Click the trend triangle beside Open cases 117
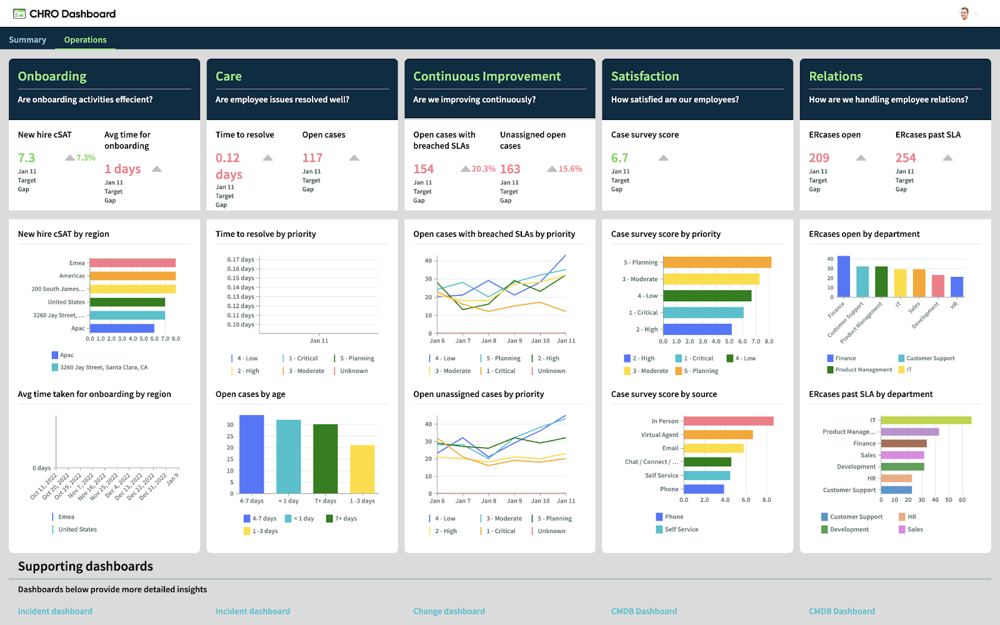The width and height of the screenshot is (1000, 625). click(354, 157)
